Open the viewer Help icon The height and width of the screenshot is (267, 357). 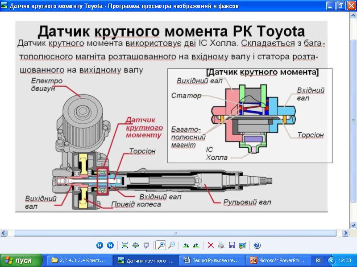coord(257,245)
